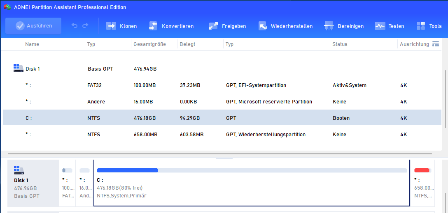This screenshot has width=448, height=213.
Task: Click the Aktiv&System status cell
Action: tap(350, 85)
